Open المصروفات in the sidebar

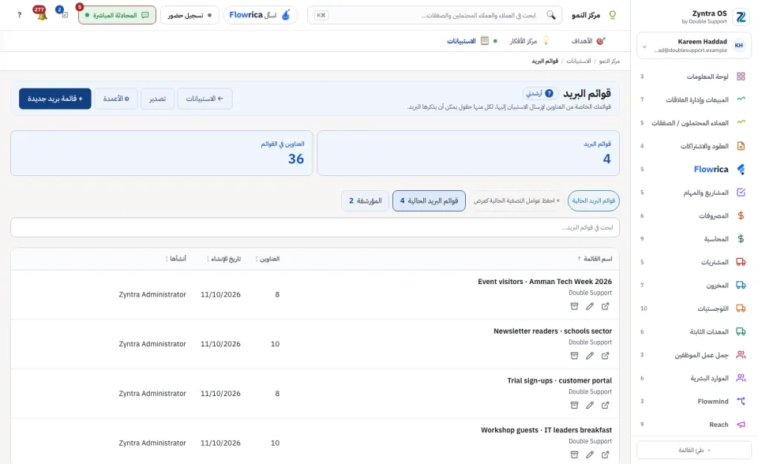click(x=694, y=215)
